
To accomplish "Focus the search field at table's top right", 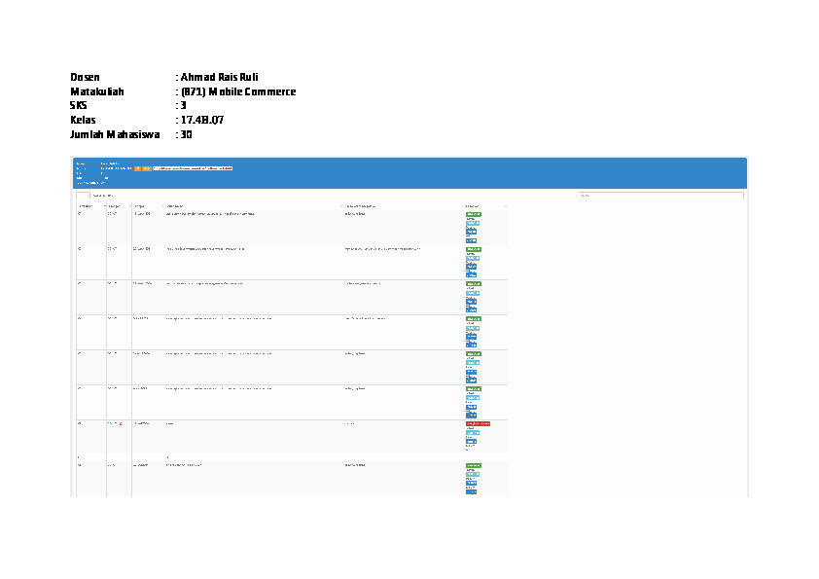I will pyautogui.click(x=660, y=196).
